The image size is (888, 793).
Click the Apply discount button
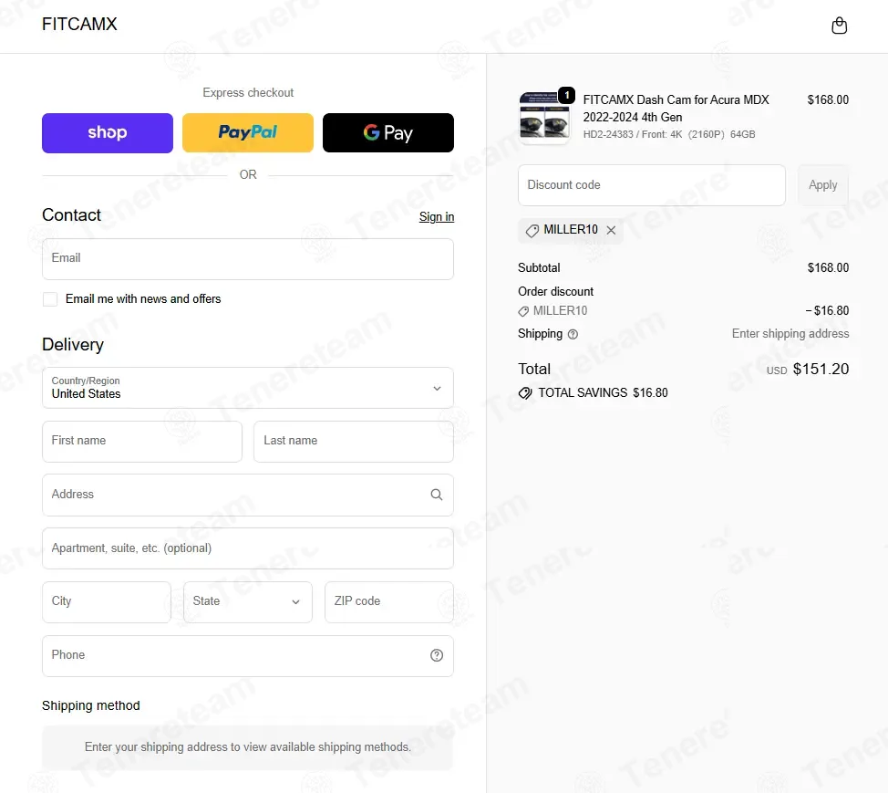pyautogui.click(x=822, y=185)
